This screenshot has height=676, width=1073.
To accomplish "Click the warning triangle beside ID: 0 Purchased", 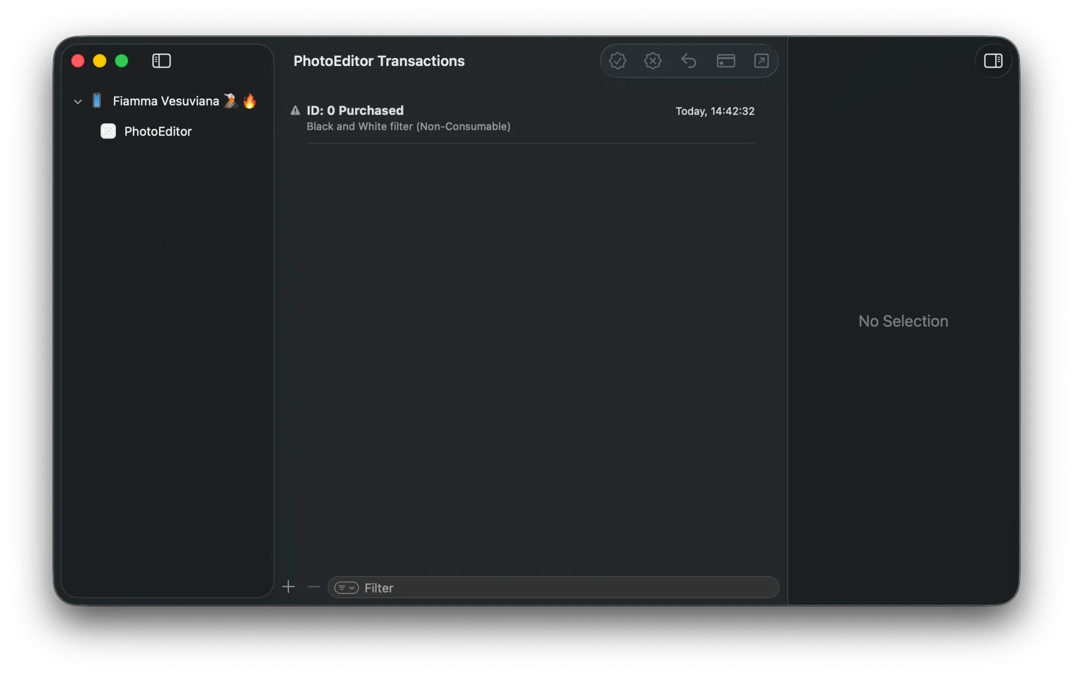I will click(295, 111).
